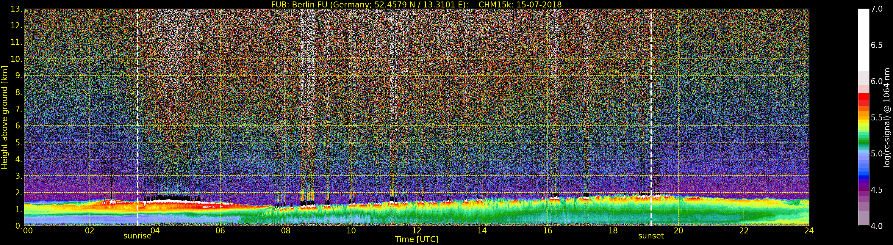Click the '4.0' colorbar tick label
The width and height of the screenshot is (893, 245).
point(877,226)
